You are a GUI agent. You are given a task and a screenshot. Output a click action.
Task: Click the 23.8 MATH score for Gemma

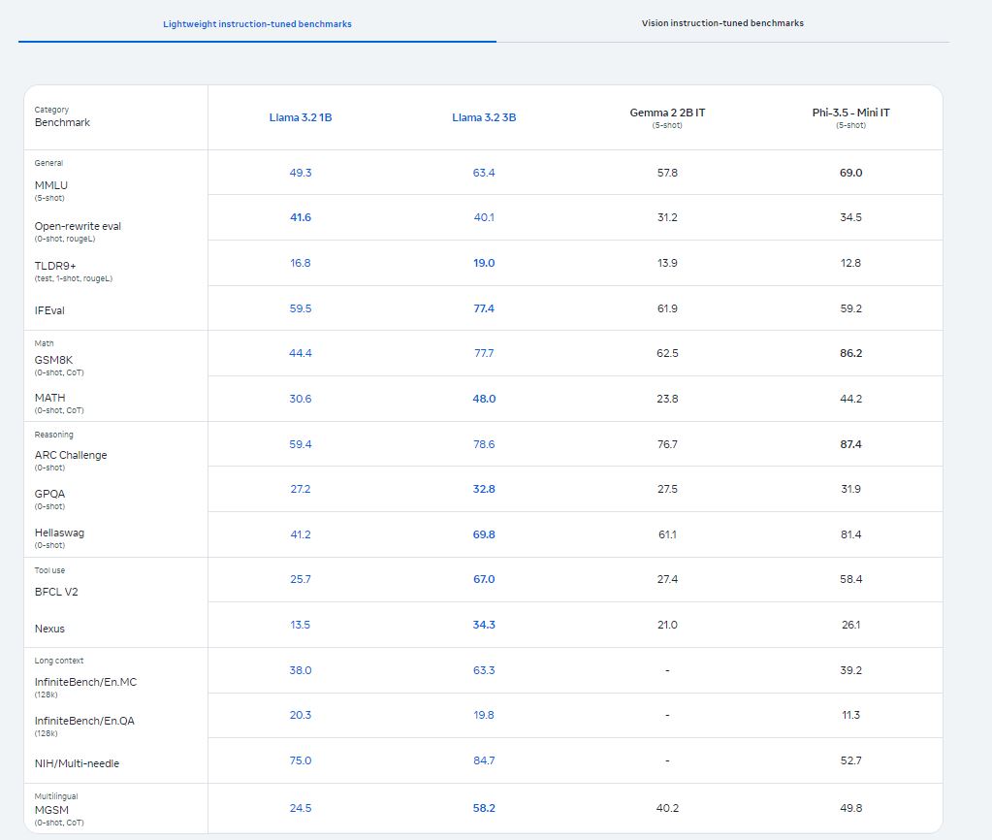(667, 399)
